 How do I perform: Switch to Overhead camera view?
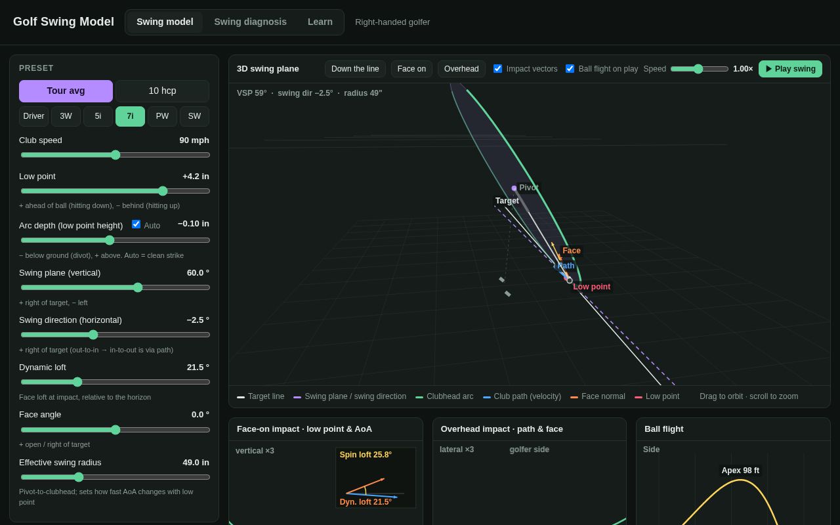(461, 69)
